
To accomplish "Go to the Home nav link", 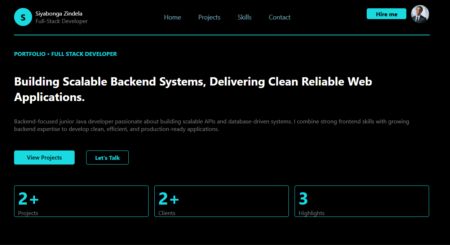I will tap(172, 17).
